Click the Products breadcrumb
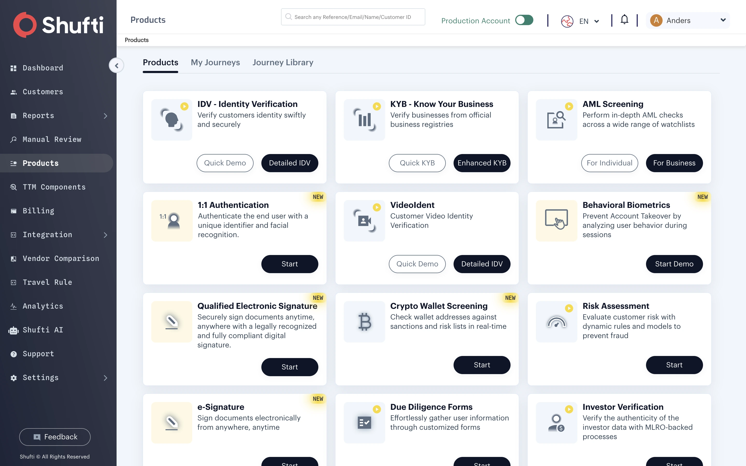Screen dimensions: 746x466 [137, 40]
